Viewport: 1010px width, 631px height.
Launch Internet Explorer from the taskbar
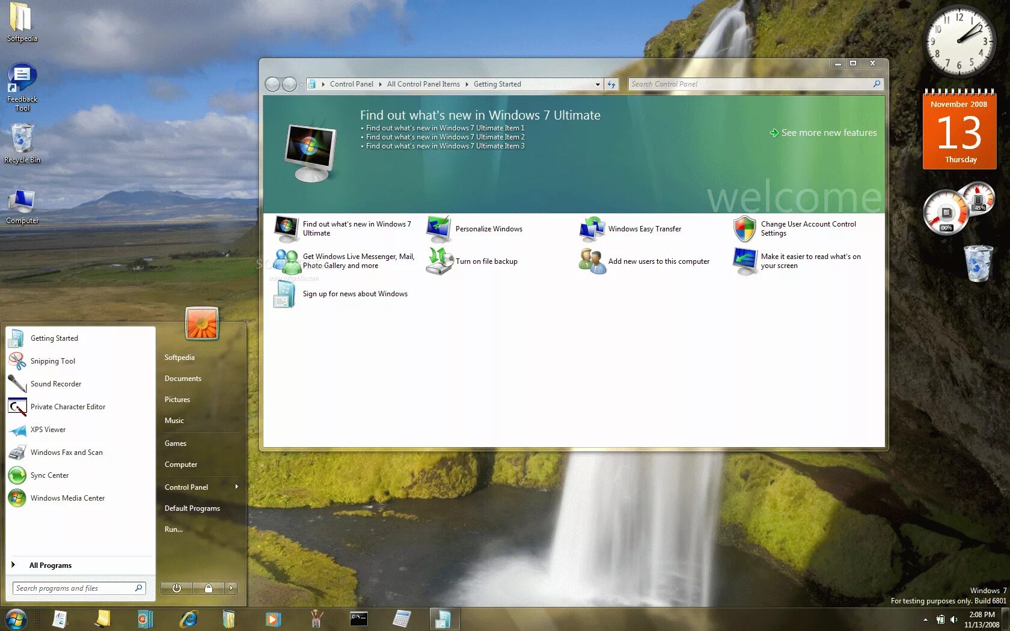189,619
